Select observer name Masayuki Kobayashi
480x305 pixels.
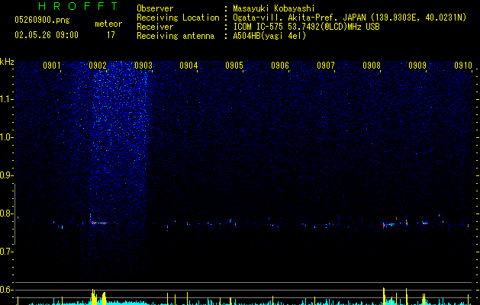click(x=274, y=8)
